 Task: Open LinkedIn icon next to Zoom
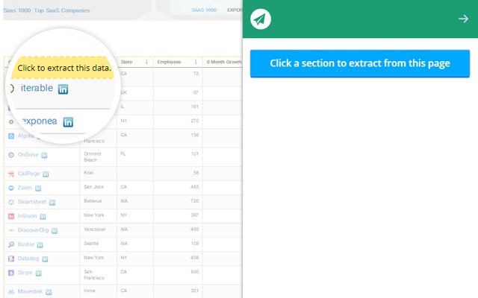click(x=38, y=188)
